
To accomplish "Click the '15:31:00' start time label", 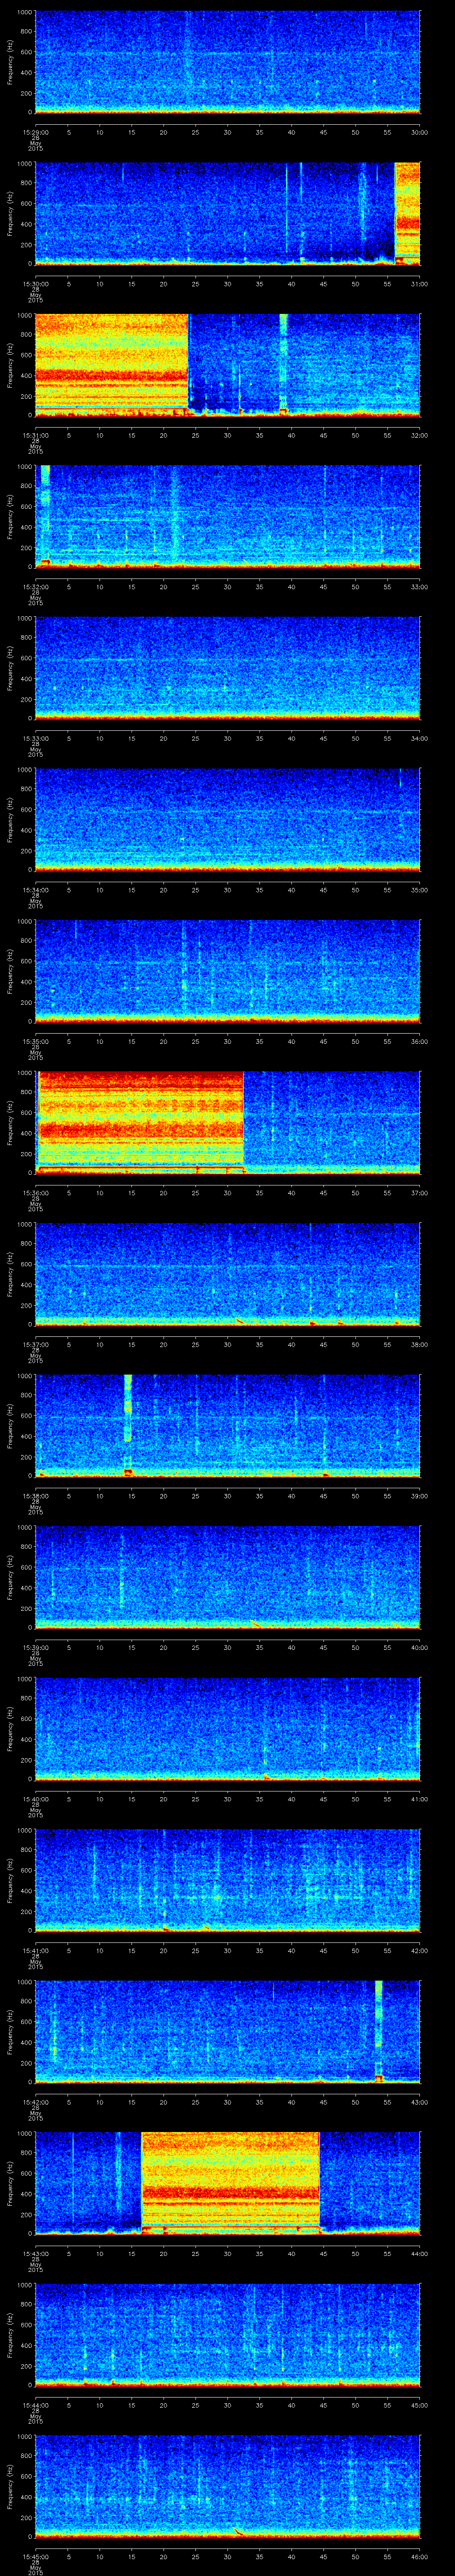I will (35, 435).
